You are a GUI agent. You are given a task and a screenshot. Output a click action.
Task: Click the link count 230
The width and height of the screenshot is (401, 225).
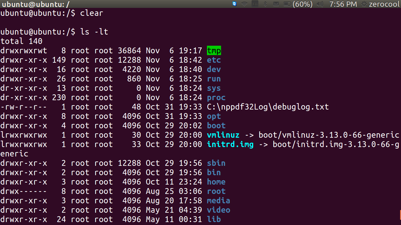59,98
